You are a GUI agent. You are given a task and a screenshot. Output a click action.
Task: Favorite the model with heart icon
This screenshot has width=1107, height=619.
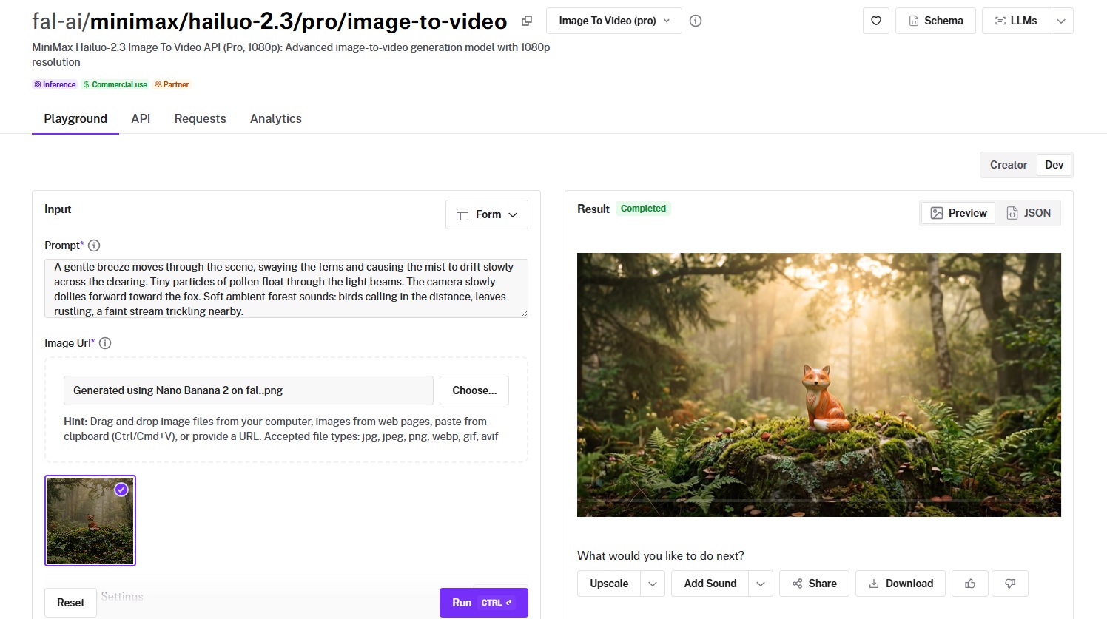pyautogui.click(x=876, y=21)
